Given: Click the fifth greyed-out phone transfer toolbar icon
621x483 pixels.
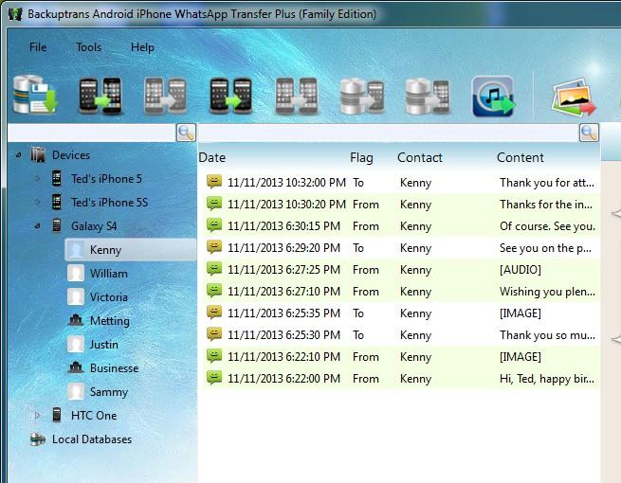Looking at the screenshot, I should [297, 96].
